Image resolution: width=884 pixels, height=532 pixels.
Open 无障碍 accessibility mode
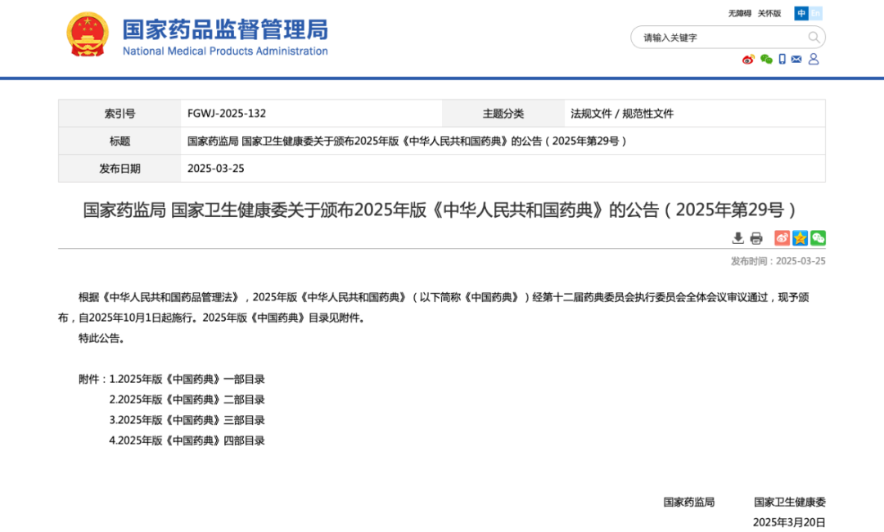pos(740,13)
